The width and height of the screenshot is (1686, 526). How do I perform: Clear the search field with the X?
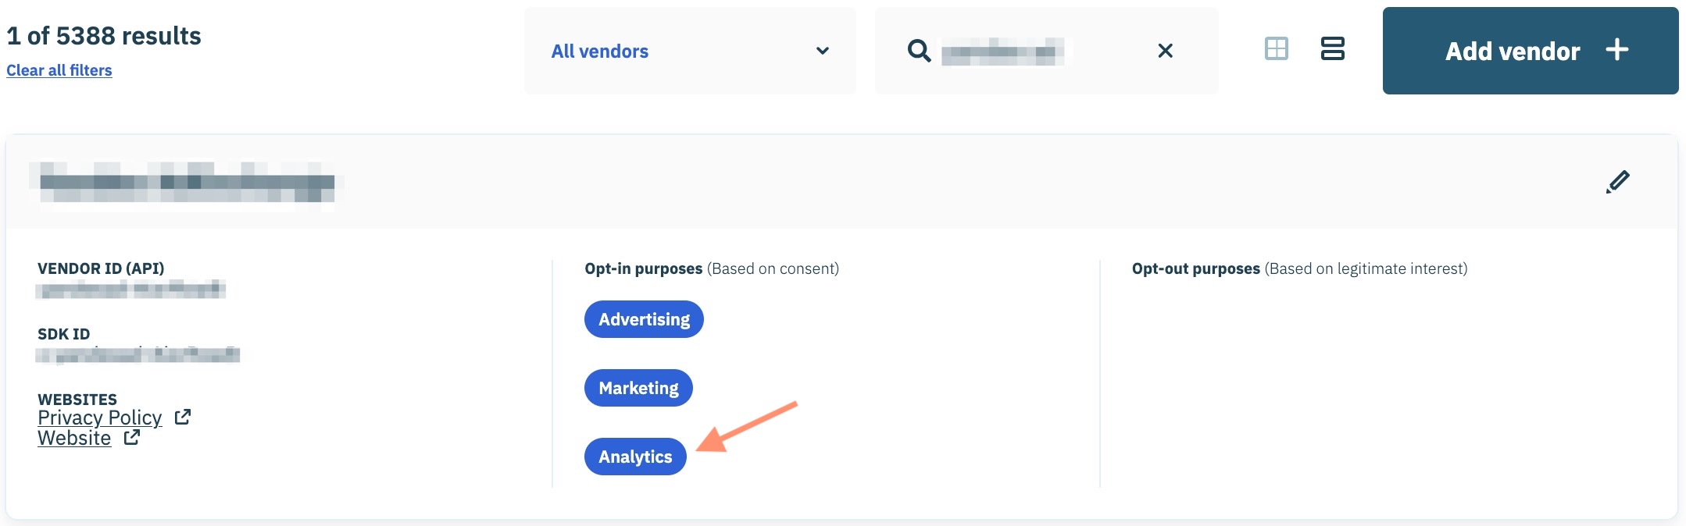coord(1165,51)
